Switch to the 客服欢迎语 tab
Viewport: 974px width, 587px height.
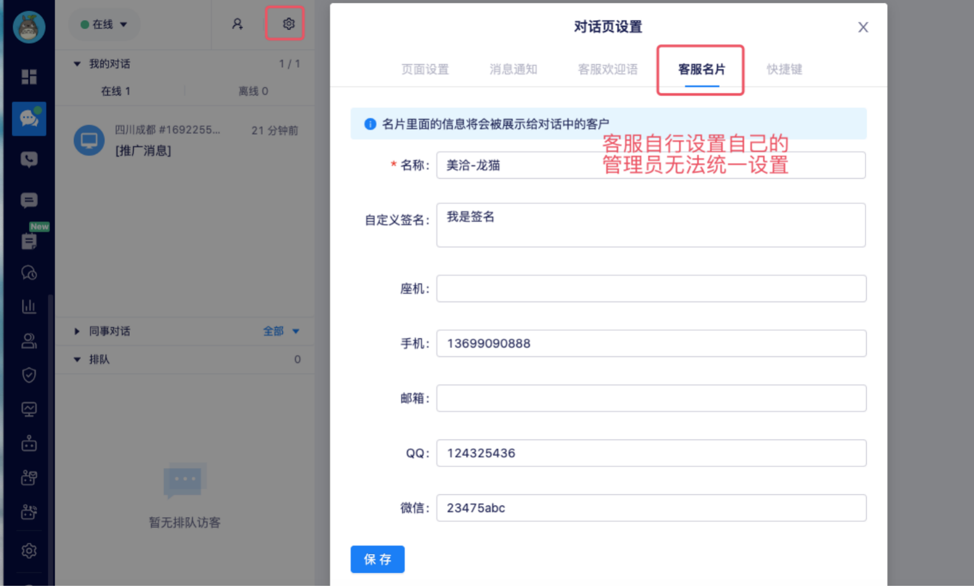tap(608, 69)
